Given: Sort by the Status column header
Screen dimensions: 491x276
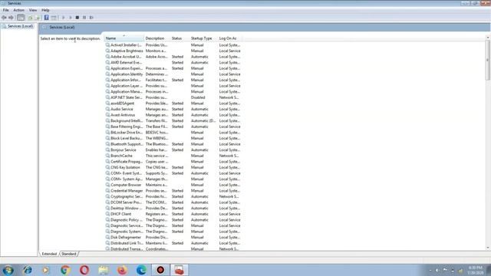Looking at the screenshot, I should coord(180,38).
